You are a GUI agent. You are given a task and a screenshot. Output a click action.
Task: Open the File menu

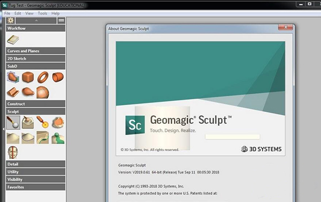[x=7, y=13]
